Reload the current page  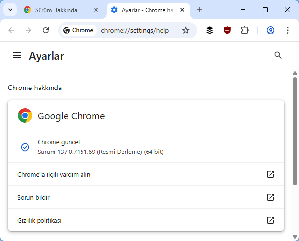click(46, 30)
